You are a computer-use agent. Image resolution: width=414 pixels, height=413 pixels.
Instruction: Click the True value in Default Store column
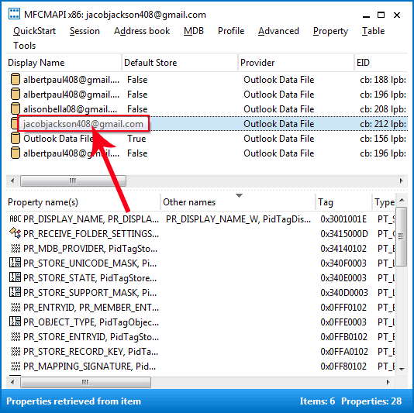pyautogui.click(x=136, y=139)
